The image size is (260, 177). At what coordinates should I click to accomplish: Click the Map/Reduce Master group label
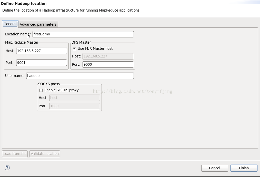22,42
